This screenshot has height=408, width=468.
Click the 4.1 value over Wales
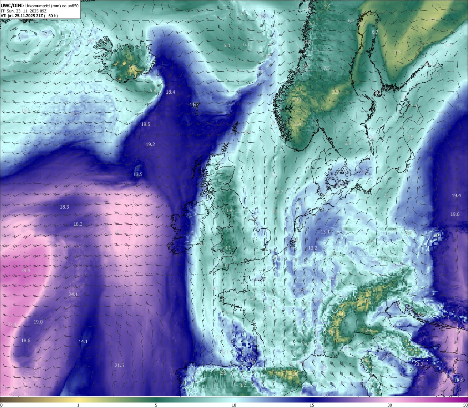(228, 248)
